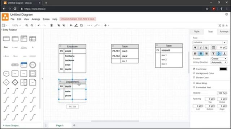This screenshot has height=129, width=231.
Task: Click the Untitled Diagram title
Action: (22, 15)
